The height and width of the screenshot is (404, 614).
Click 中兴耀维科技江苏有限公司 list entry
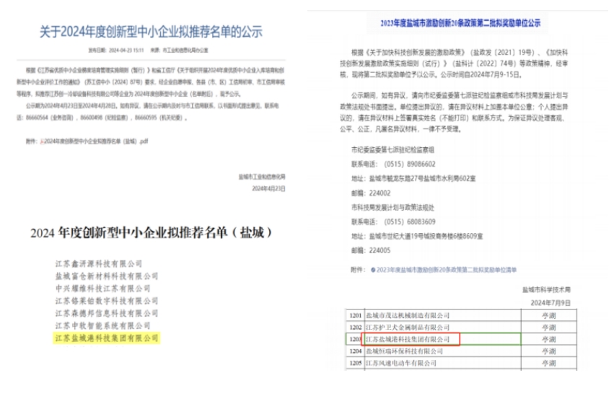point(102,289)
